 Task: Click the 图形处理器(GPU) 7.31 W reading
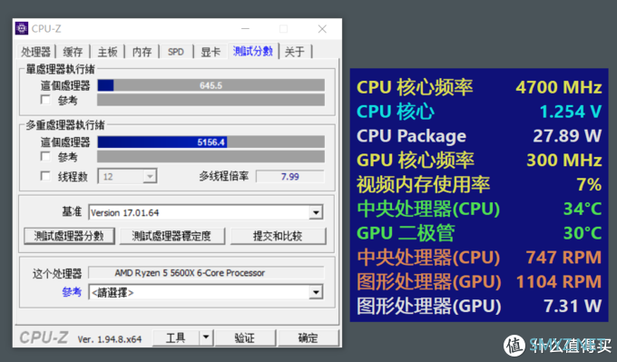pos(479,306)
